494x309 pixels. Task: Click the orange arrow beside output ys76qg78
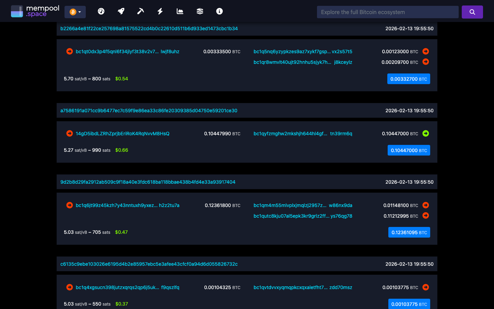(x=426, y=216)
